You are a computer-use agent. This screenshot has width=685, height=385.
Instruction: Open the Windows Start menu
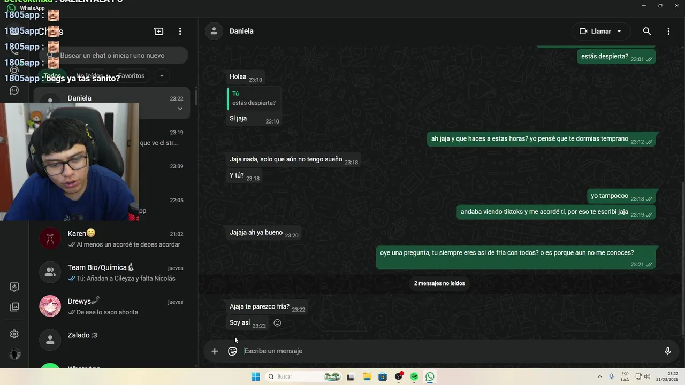256,377
